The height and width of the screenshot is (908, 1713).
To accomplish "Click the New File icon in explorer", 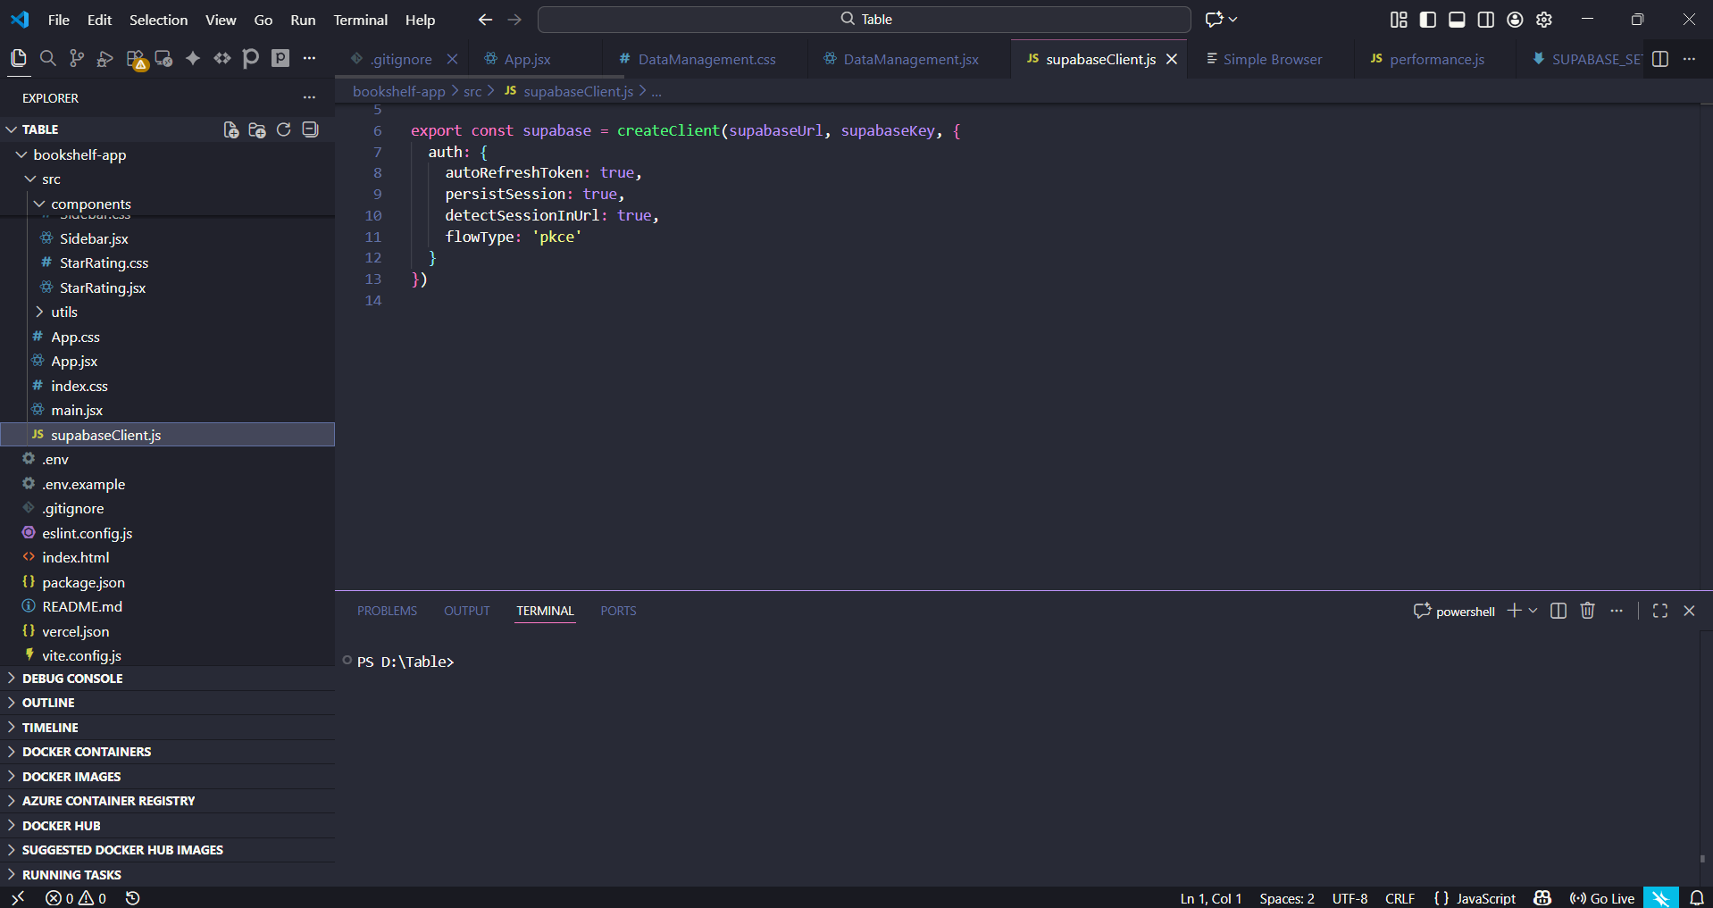I will click(x=230, y=130).
